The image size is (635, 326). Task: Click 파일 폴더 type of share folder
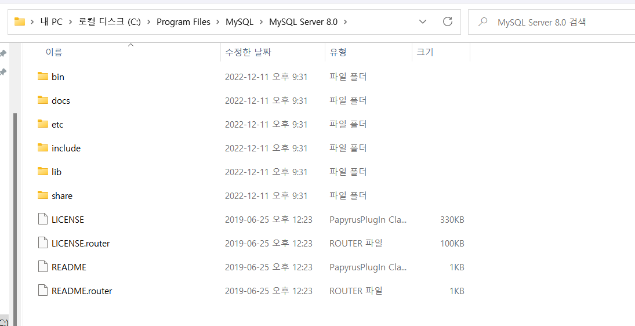(x=348, y=196)
